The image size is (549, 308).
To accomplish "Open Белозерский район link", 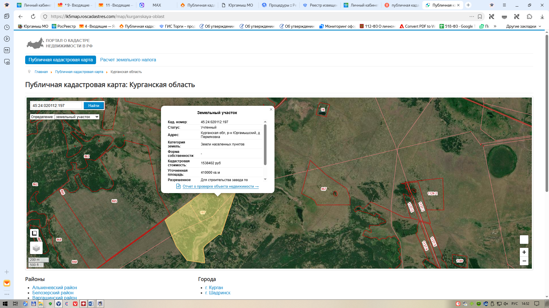I will [53, 293].
